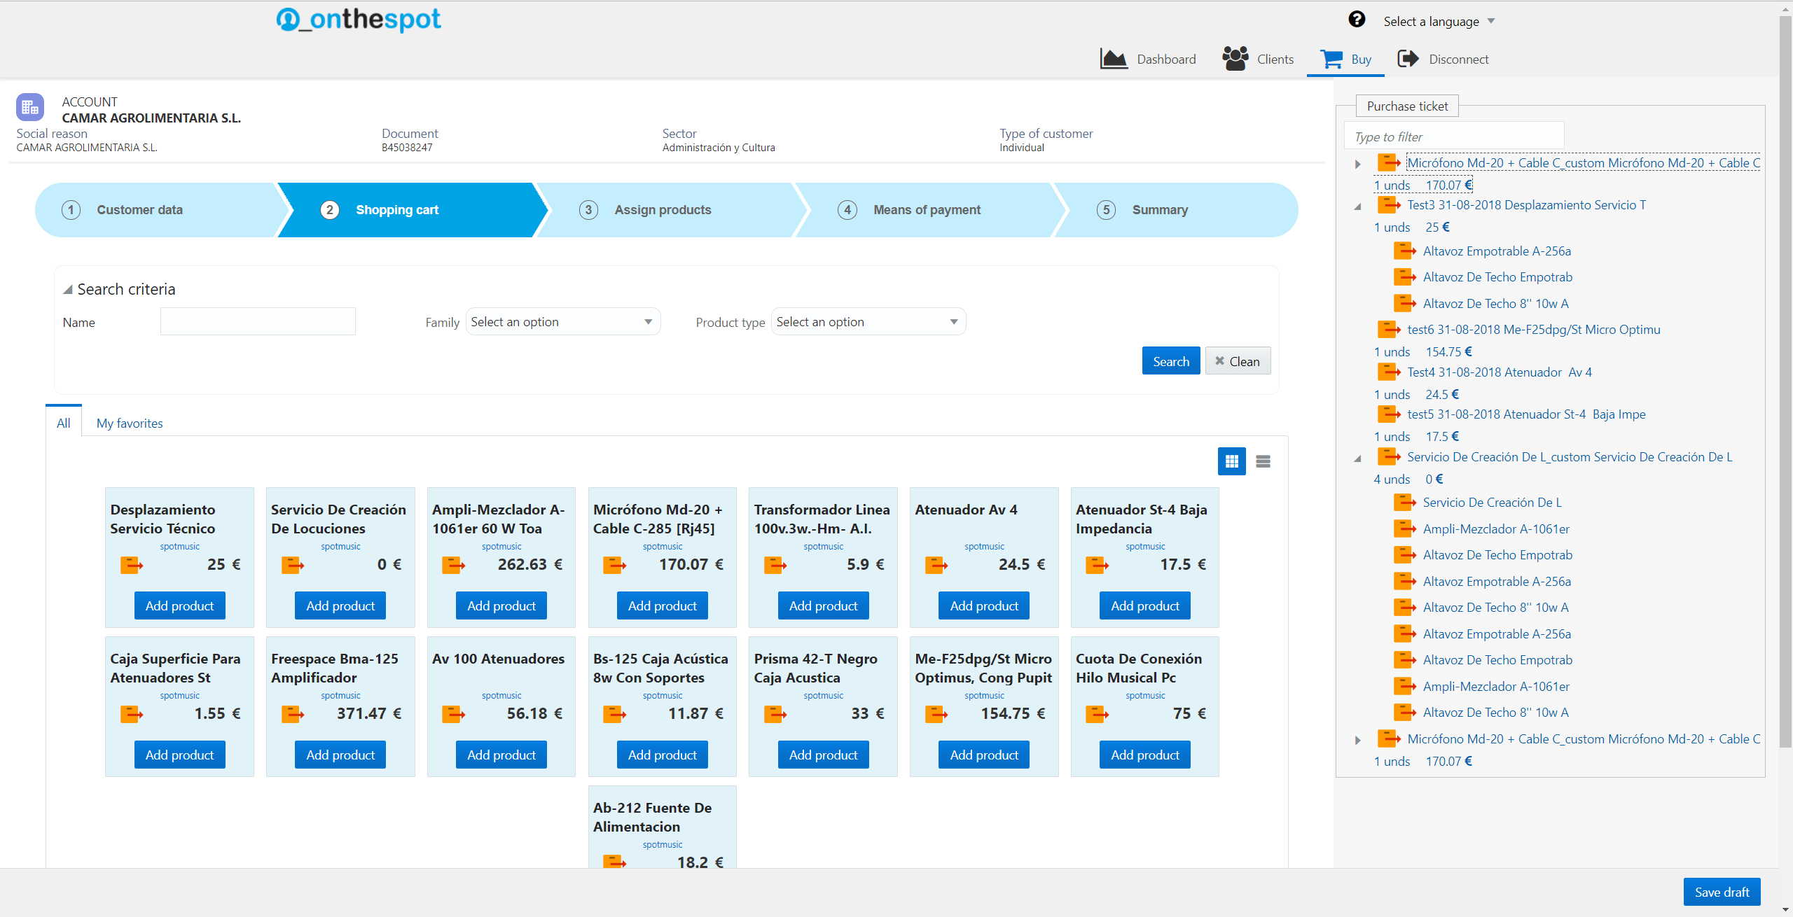Add Freespace Bma-125 Amplificador product
The width and height of the screenshot is (1793, 917).
pyautogui.click(x=340, y=755)
